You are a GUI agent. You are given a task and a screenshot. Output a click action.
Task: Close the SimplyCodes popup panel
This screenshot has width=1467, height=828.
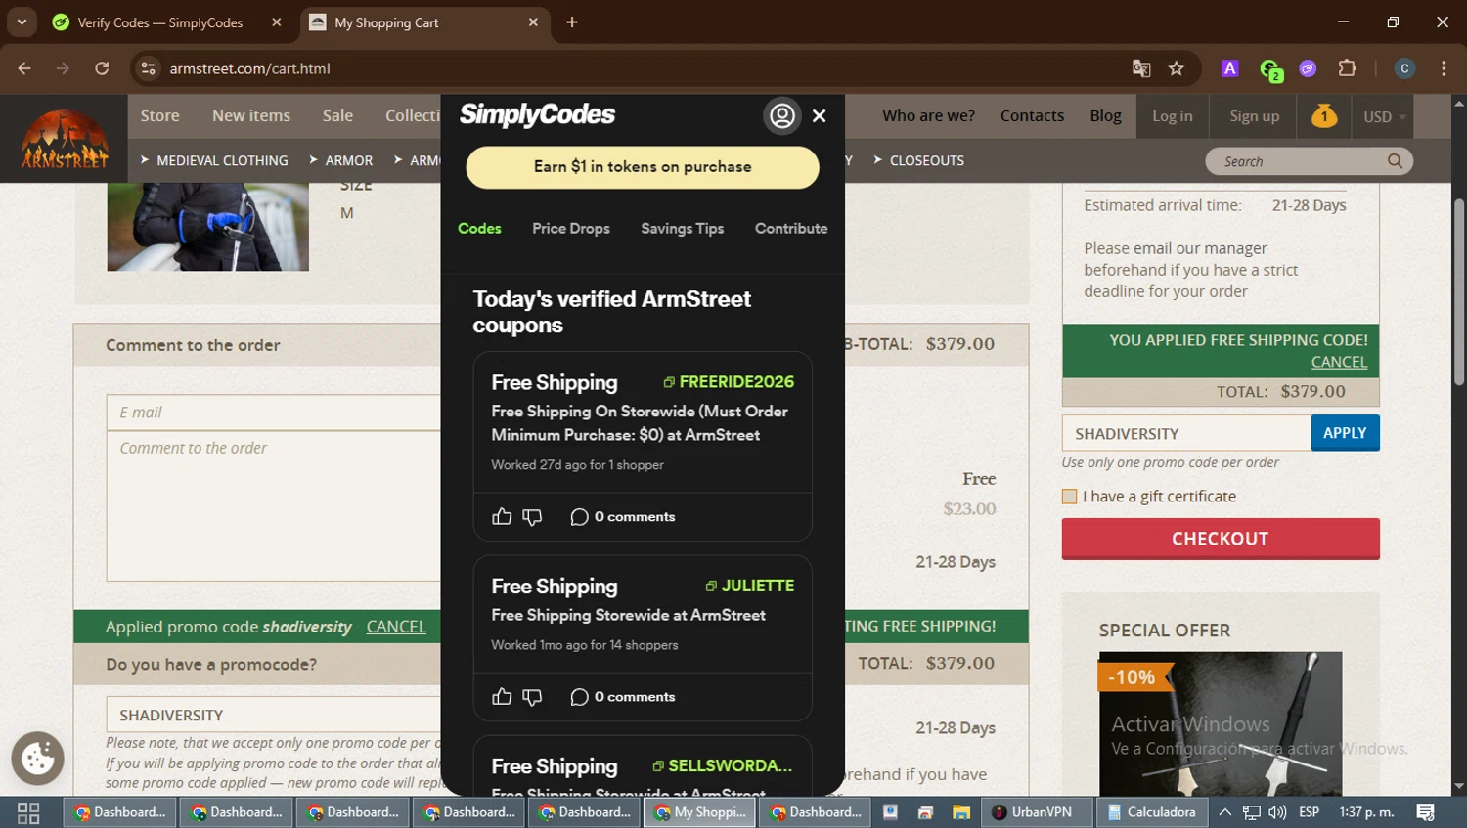[819, 116]
